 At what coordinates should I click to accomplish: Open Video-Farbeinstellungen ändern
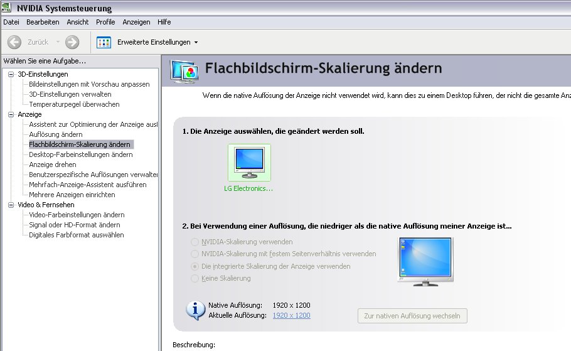point(77,215)
